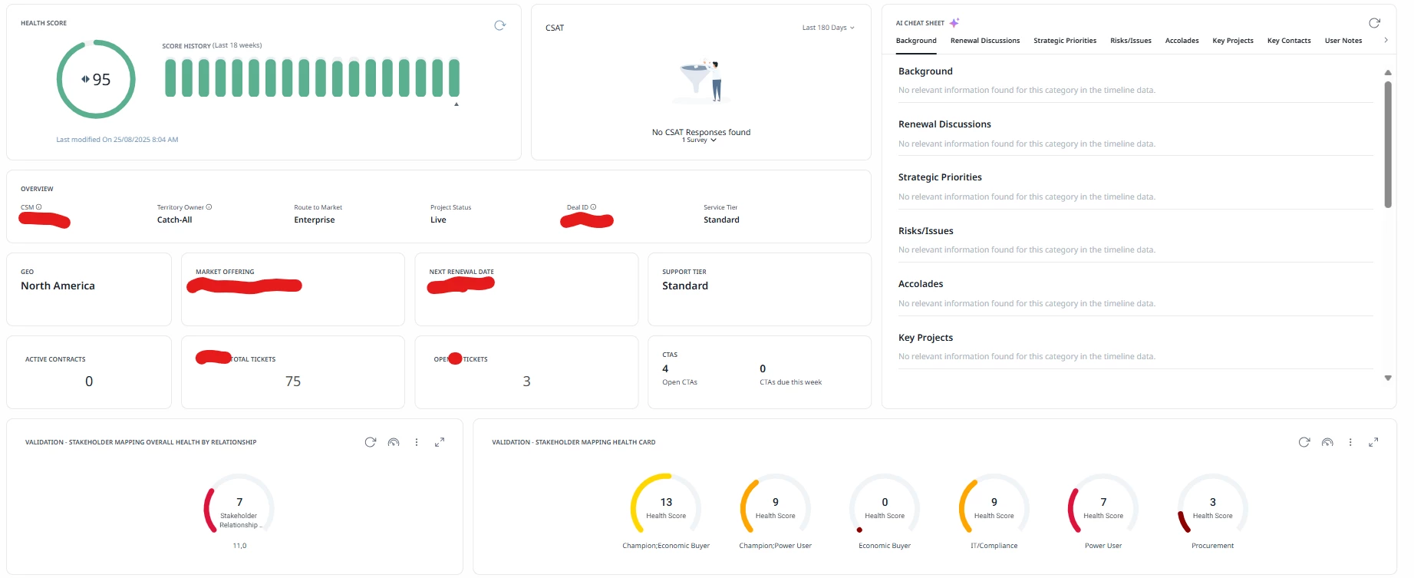Click the health score trend icon beside 95
This screenshot has height=578, width=1414.
[85, 79]
